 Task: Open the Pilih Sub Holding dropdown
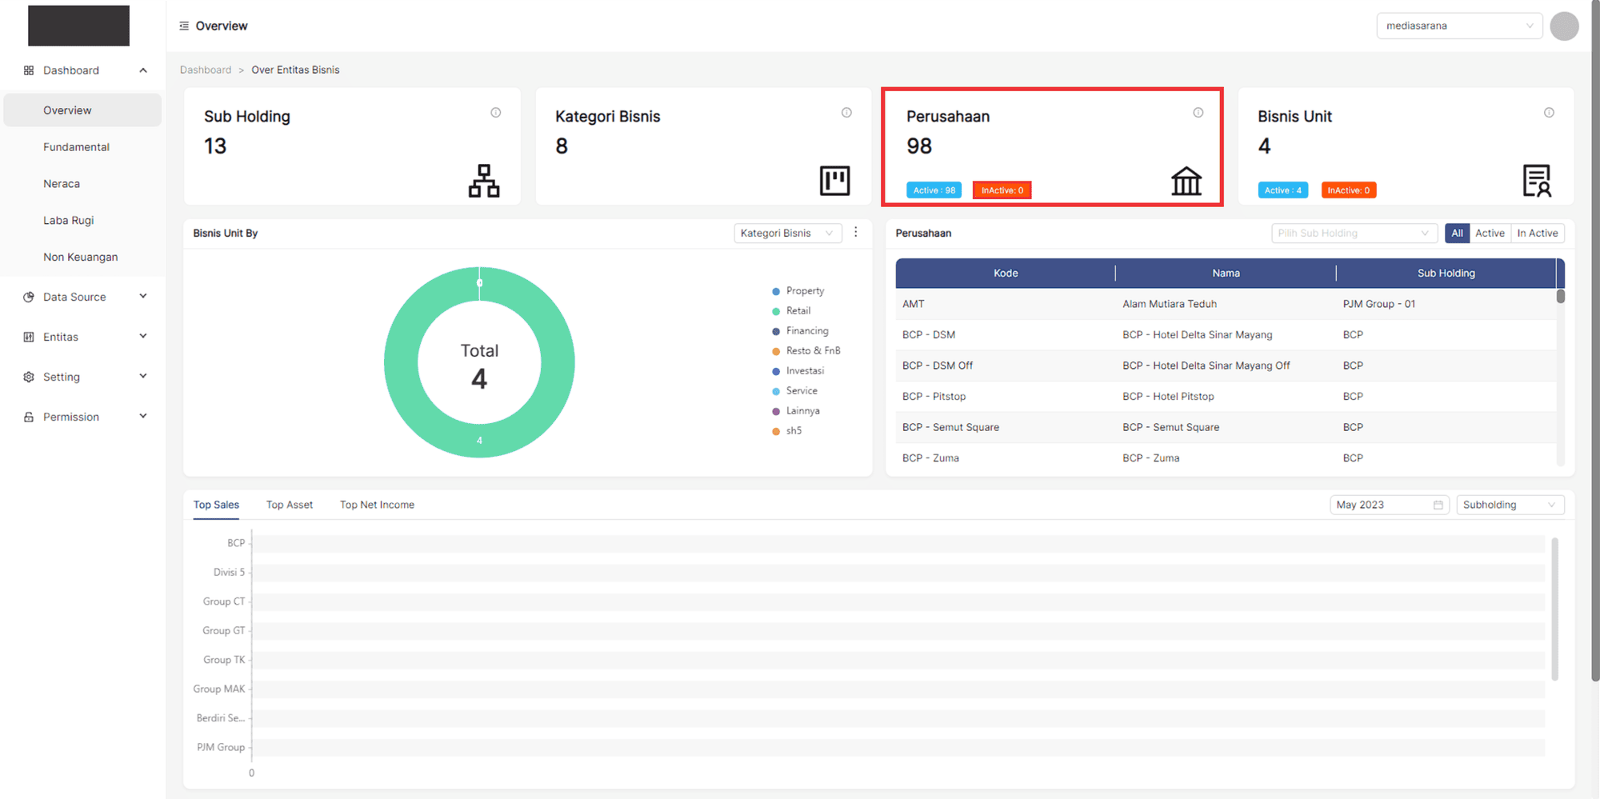pyautogui.click(x=1352, y=234)
